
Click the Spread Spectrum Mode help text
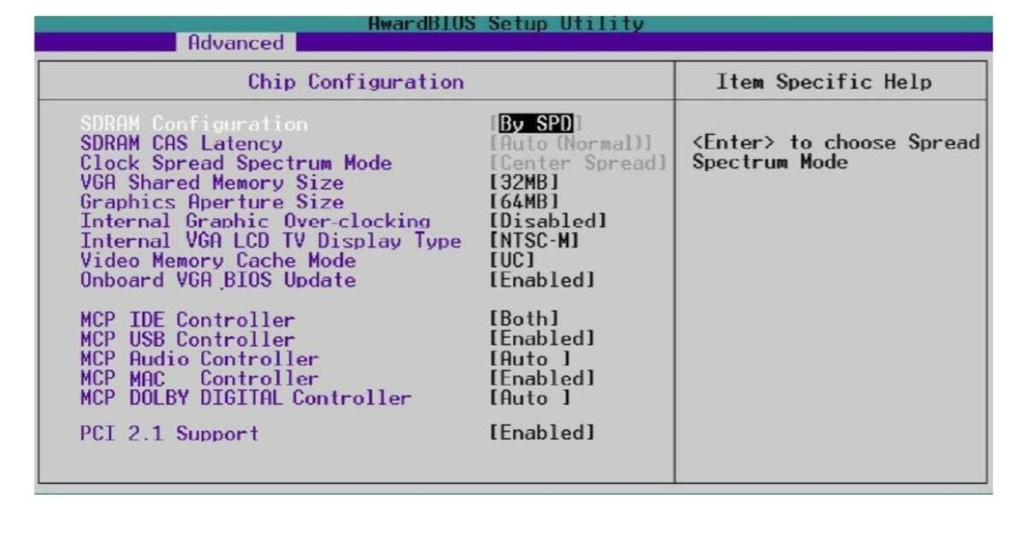[835, 152]
